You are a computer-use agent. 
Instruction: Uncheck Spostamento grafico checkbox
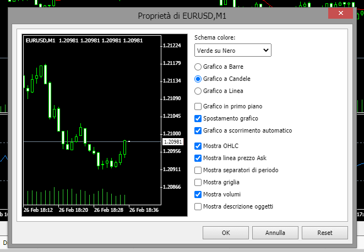click(198, 118)
